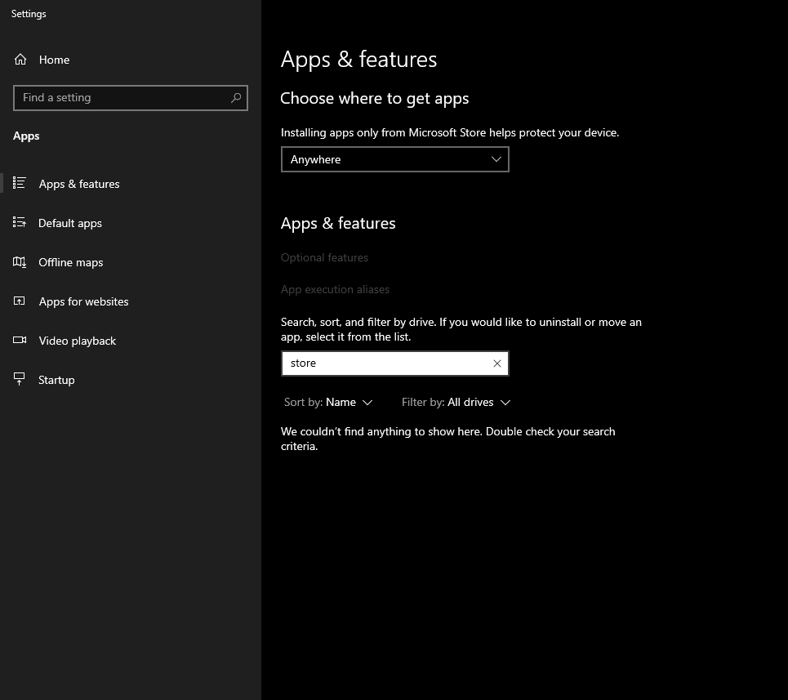The width and height of the screenshot is (788, 700).
Task: Select Video playback in the sidebar
Action: click(x=77, y=341)
